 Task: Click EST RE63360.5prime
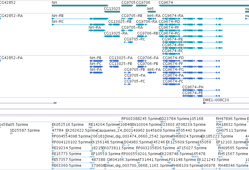(x=66, y=166)
